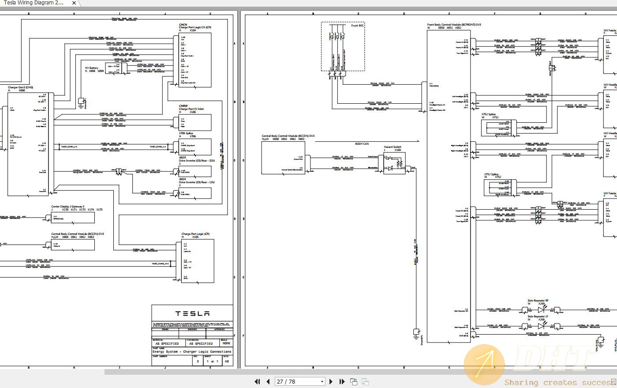Click 'Drive Inverter (DI) Rear - LDU' label
This screenshot has width=617, height=388.
tap(197, 182)
